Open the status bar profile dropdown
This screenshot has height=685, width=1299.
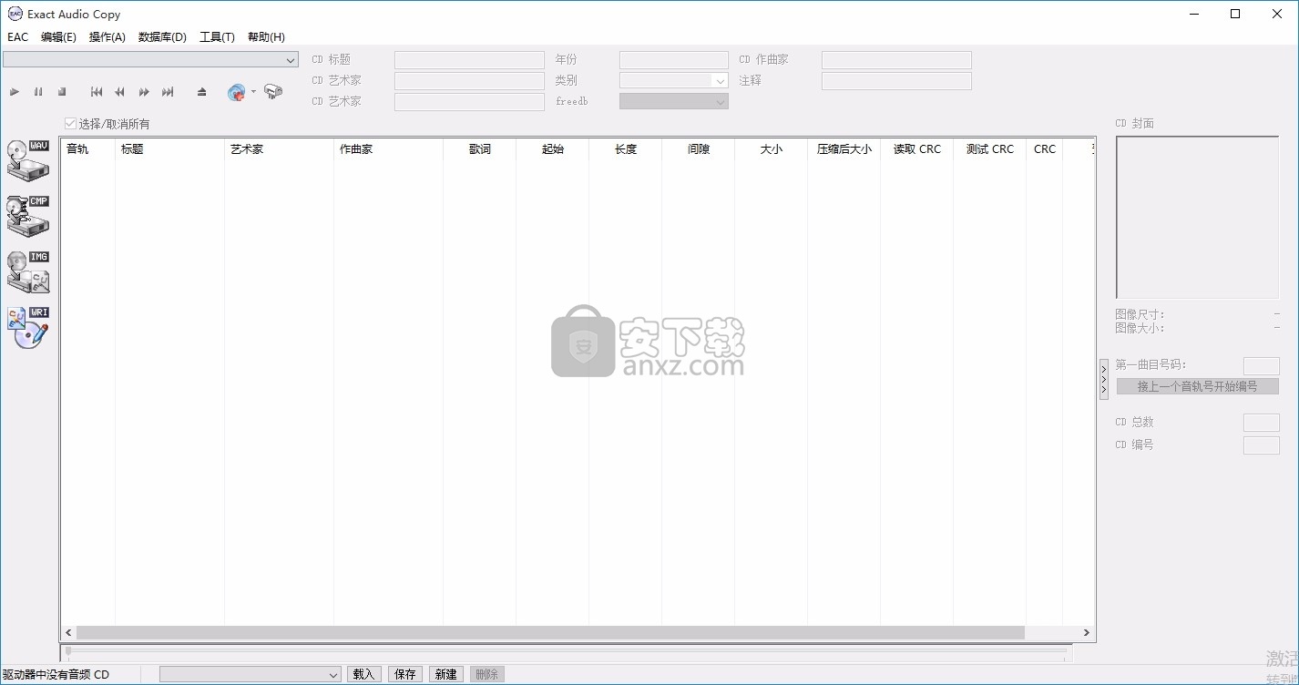pos(251,674)
